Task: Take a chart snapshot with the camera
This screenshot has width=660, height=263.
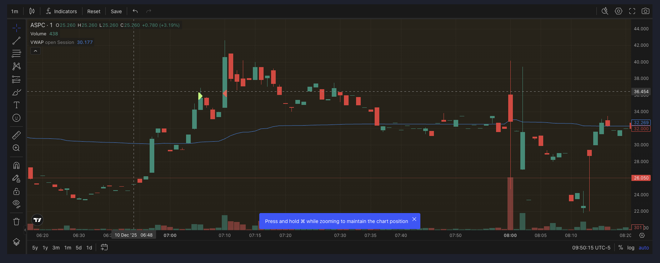Action: [645, 11]
